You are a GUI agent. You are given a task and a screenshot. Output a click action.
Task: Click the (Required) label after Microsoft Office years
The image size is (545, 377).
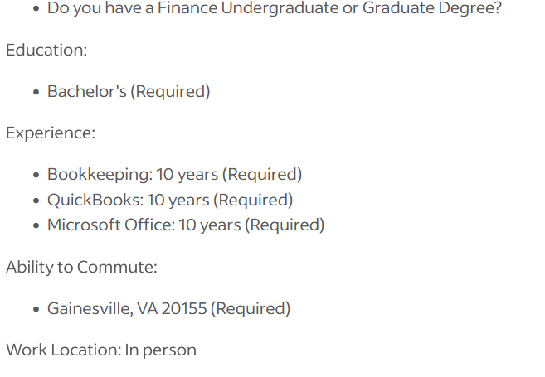click(x=285, y=225)
